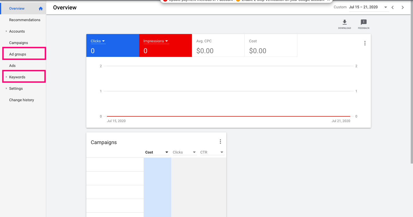Open the Campaigns card's three-dot menu
This screenshot has height=217, width=413.
click(x=220, y=142)
